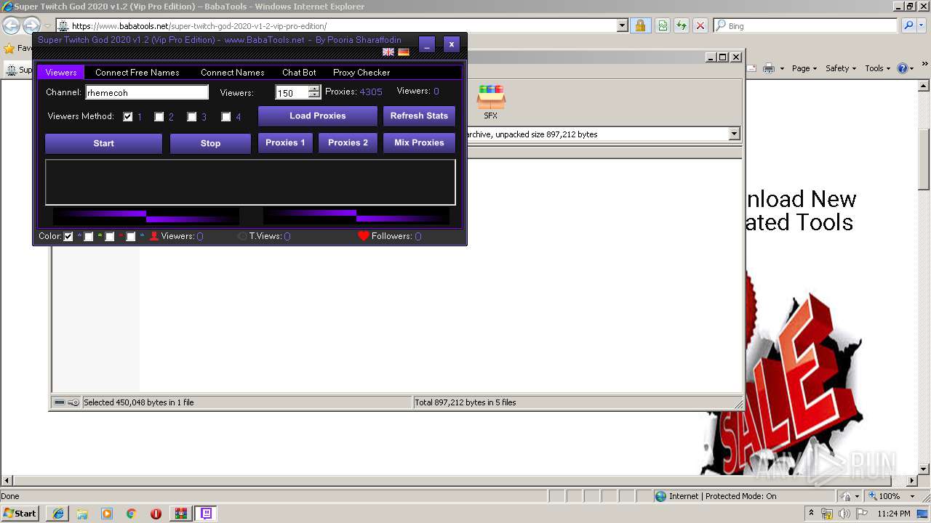Viewport: 931px width, 523px height.
Task: Click the Bing search magnifier button
Action: coord(908,25)
